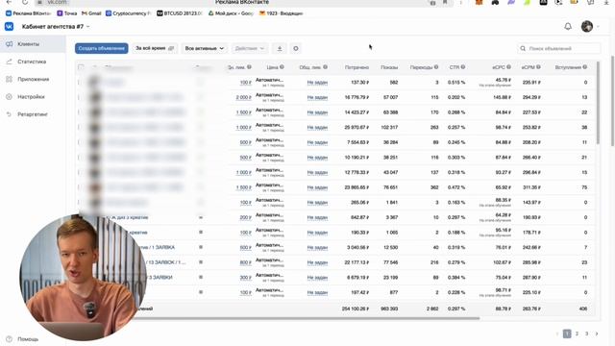Open the За всё время date range picker
Image resolution: width=615 pixels, height=346 pixels.
coord(155,48)
